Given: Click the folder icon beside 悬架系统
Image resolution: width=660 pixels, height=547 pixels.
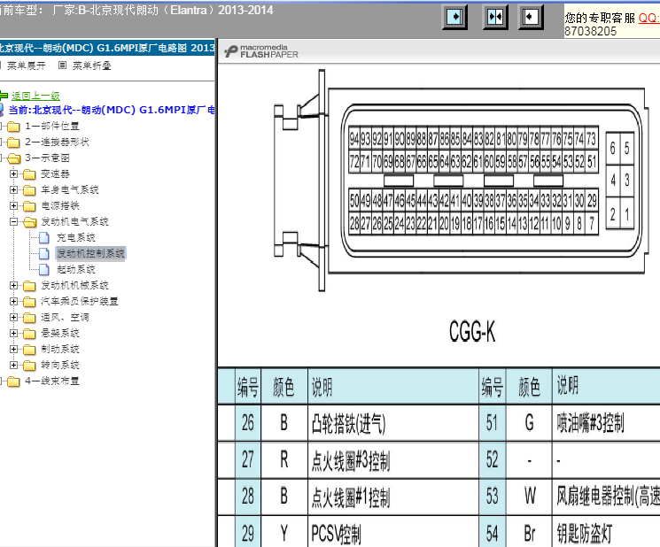Looking at the screenshot, I should click(x=29, y=334).
